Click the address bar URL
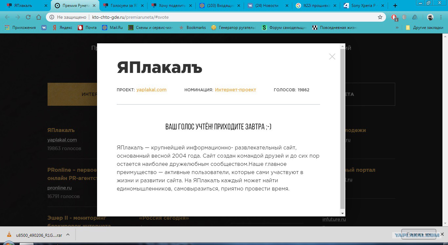The image size is (448, 245). [131, 17]
